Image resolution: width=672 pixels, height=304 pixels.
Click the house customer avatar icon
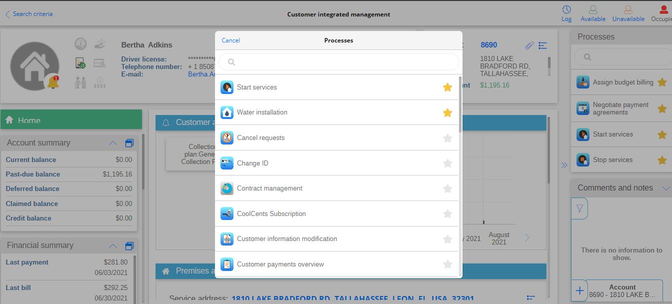(34, 67)
